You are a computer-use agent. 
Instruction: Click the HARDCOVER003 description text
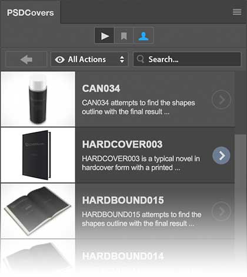141,163
